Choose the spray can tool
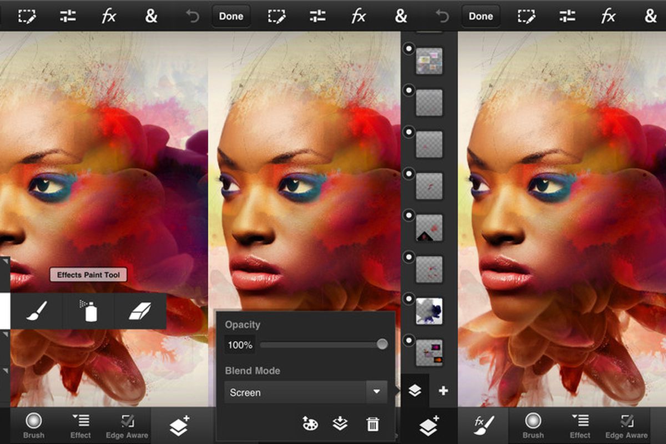The image size is (666, 444). coord(90,311)
